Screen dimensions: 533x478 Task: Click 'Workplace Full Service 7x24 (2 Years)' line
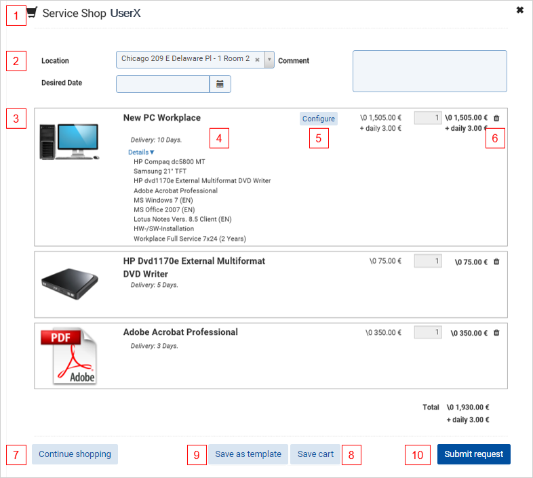tap(190, 239)
